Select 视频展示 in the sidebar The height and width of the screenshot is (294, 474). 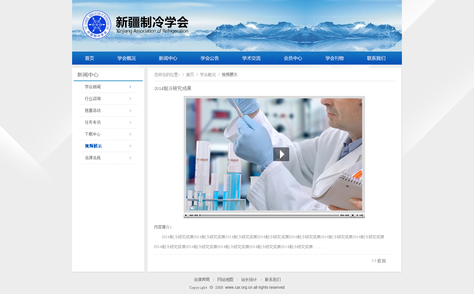pos(93,146)
